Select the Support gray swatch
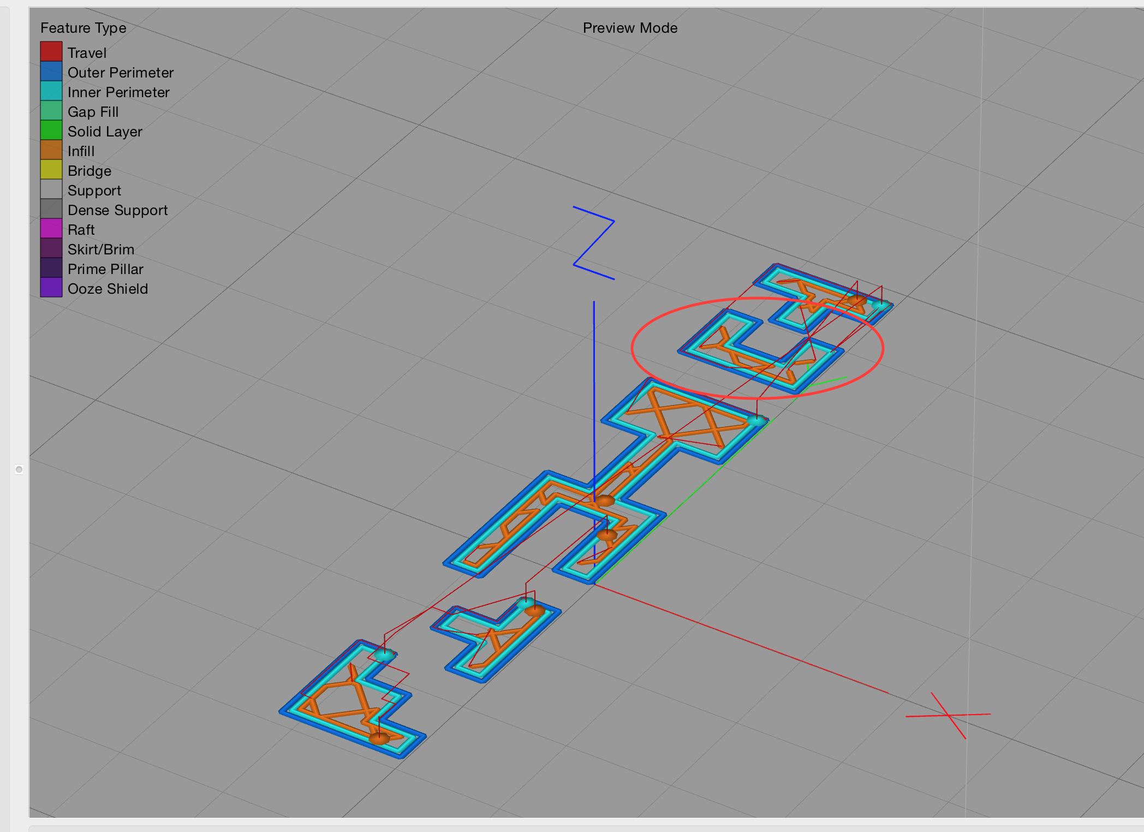This screenshot has width=1144, height=832. pyautogui.click(x=51, y=189)
